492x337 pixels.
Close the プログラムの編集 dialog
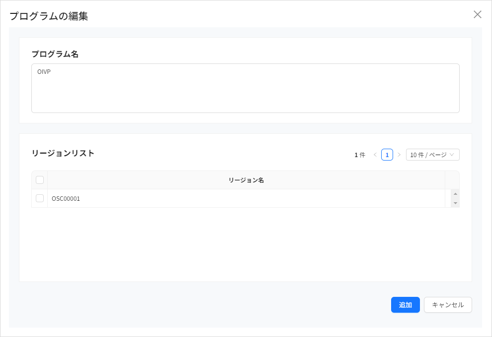point(478,14)
